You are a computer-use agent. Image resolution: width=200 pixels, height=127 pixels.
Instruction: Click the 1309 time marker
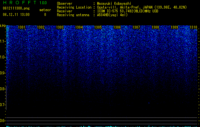click(174, 27)
